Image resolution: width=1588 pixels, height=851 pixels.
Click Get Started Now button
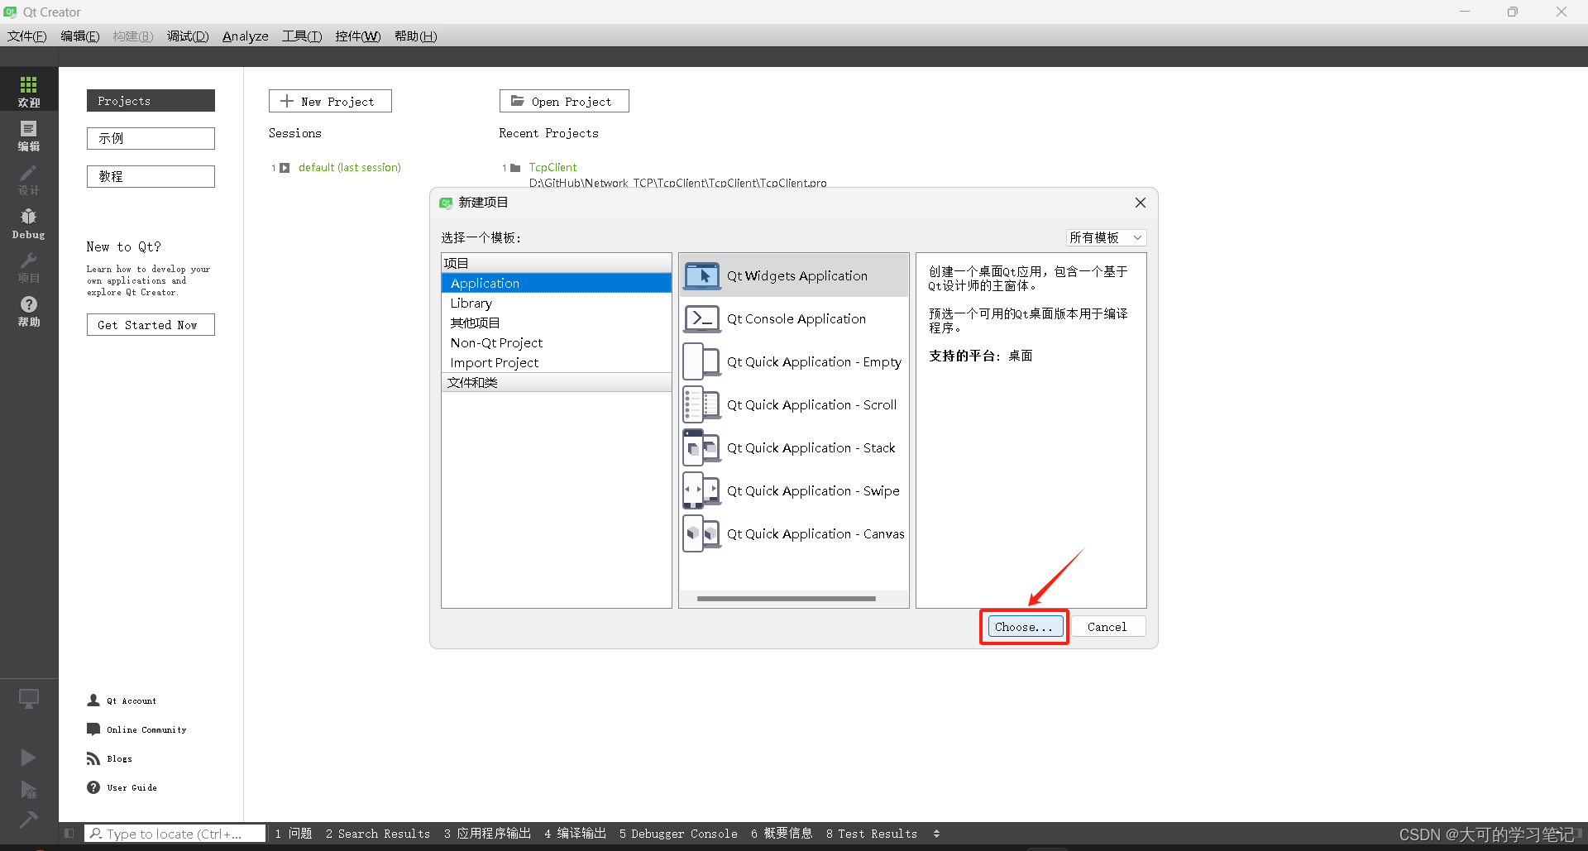tap(151, 325)
